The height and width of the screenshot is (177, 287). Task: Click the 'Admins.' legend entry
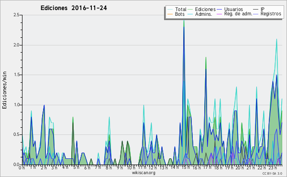204,14
